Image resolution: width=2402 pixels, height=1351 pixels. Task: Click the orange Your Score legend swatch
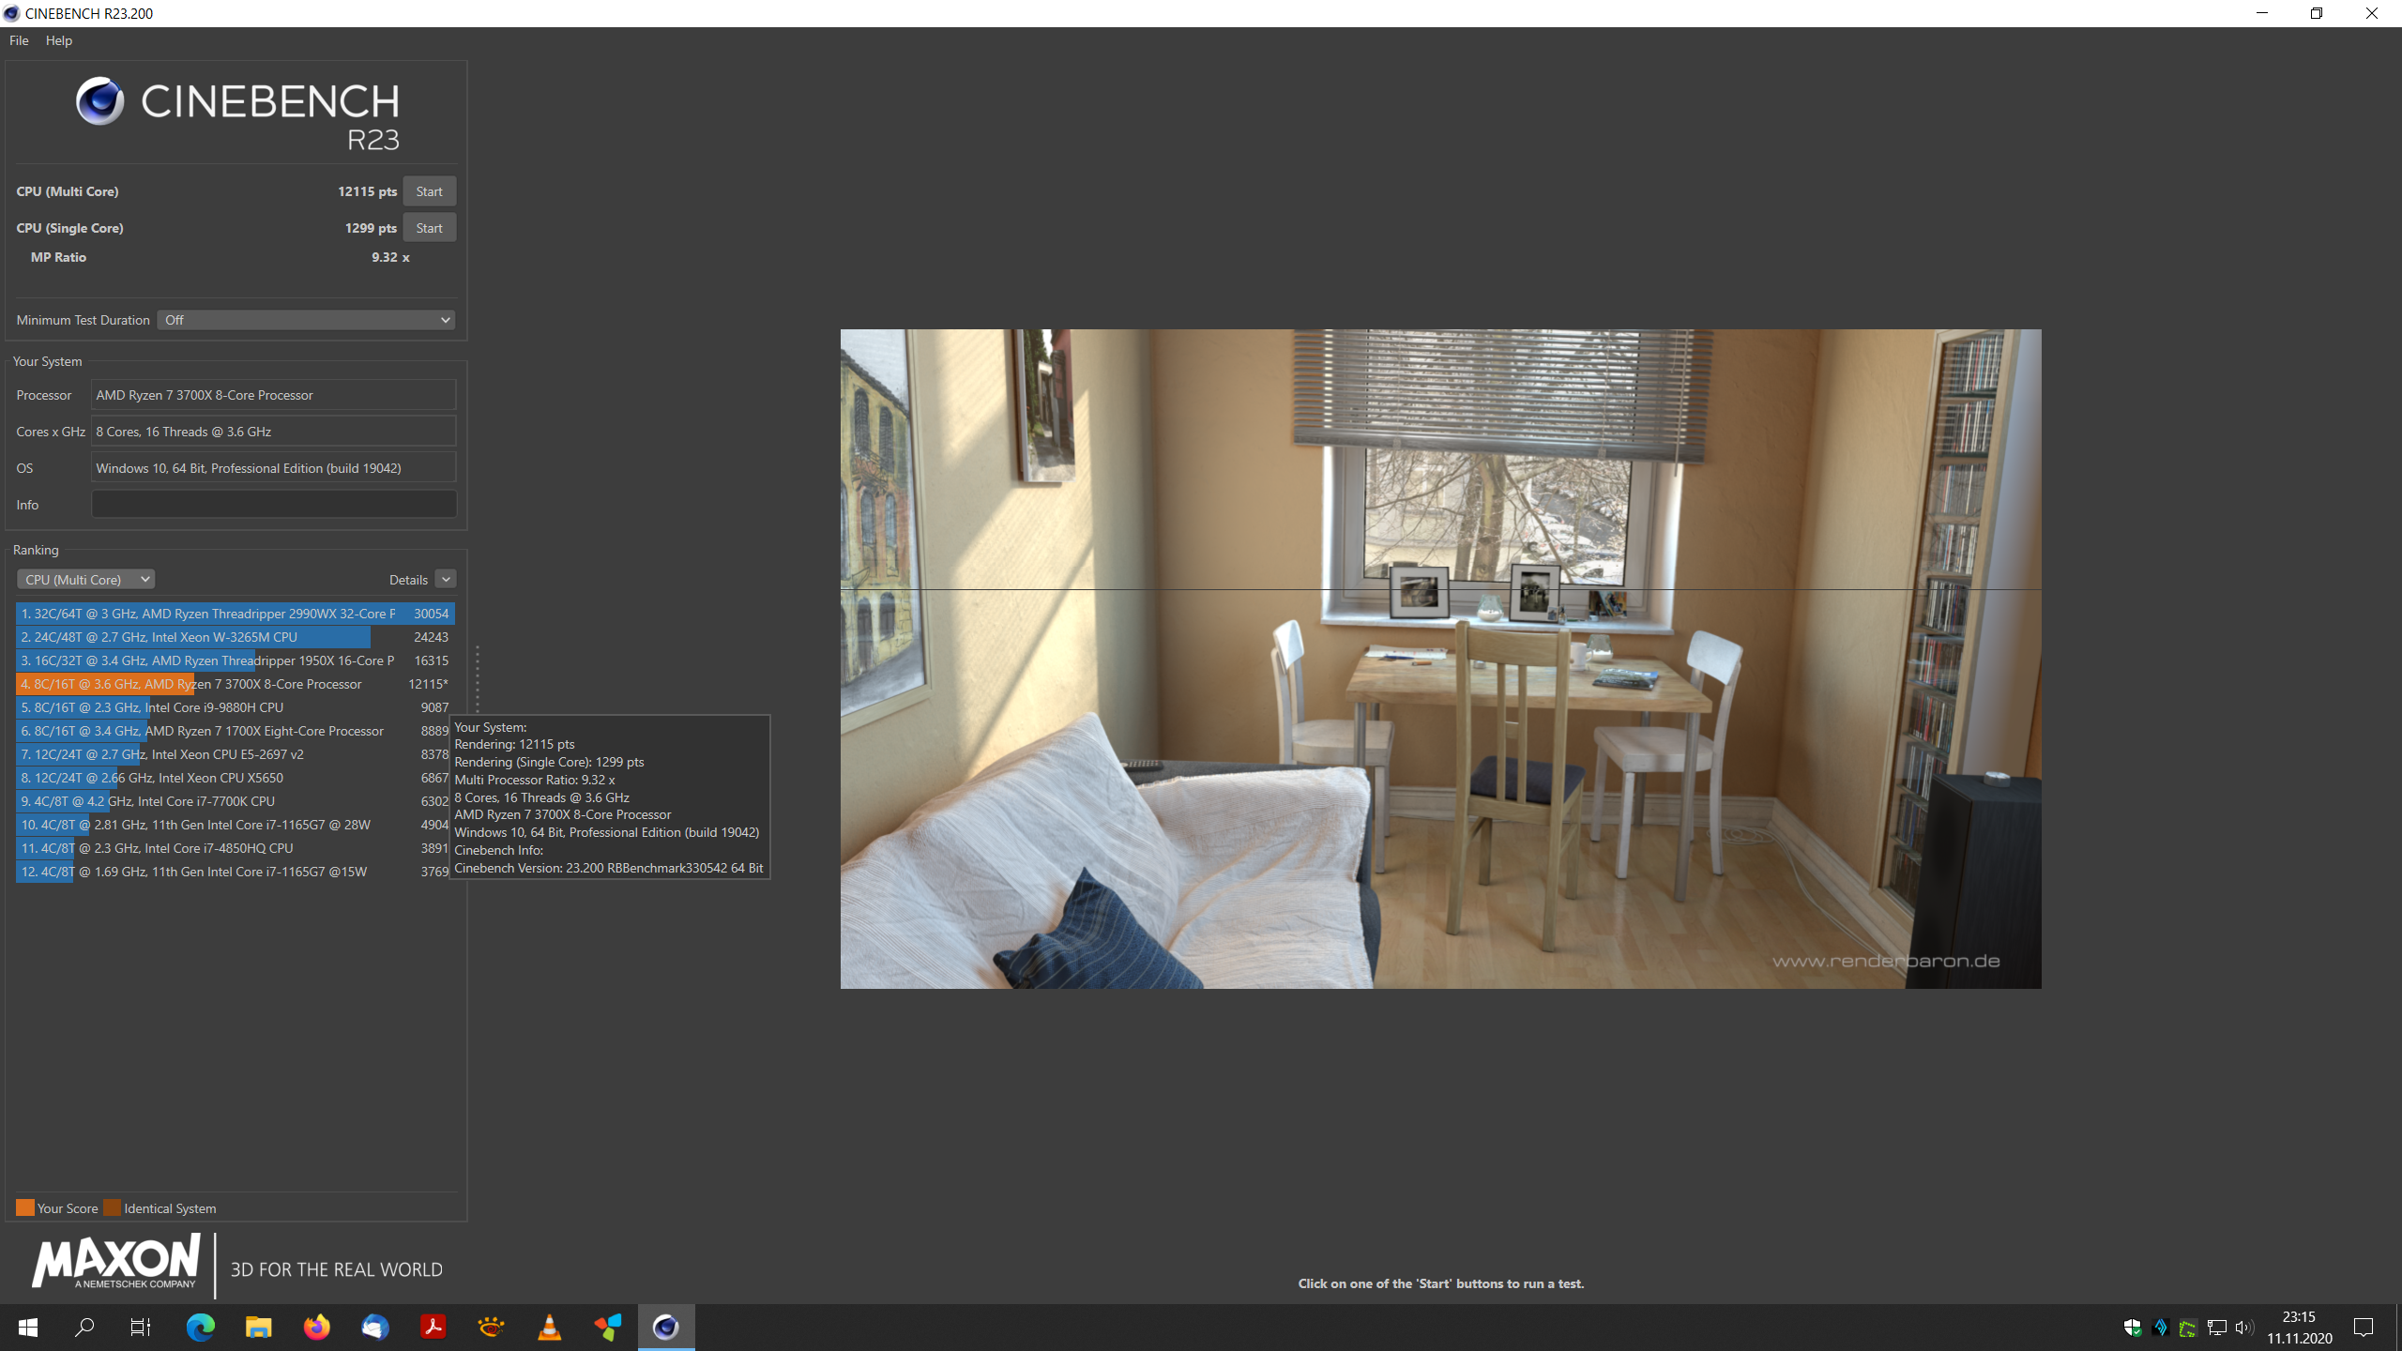[25, 1207]
